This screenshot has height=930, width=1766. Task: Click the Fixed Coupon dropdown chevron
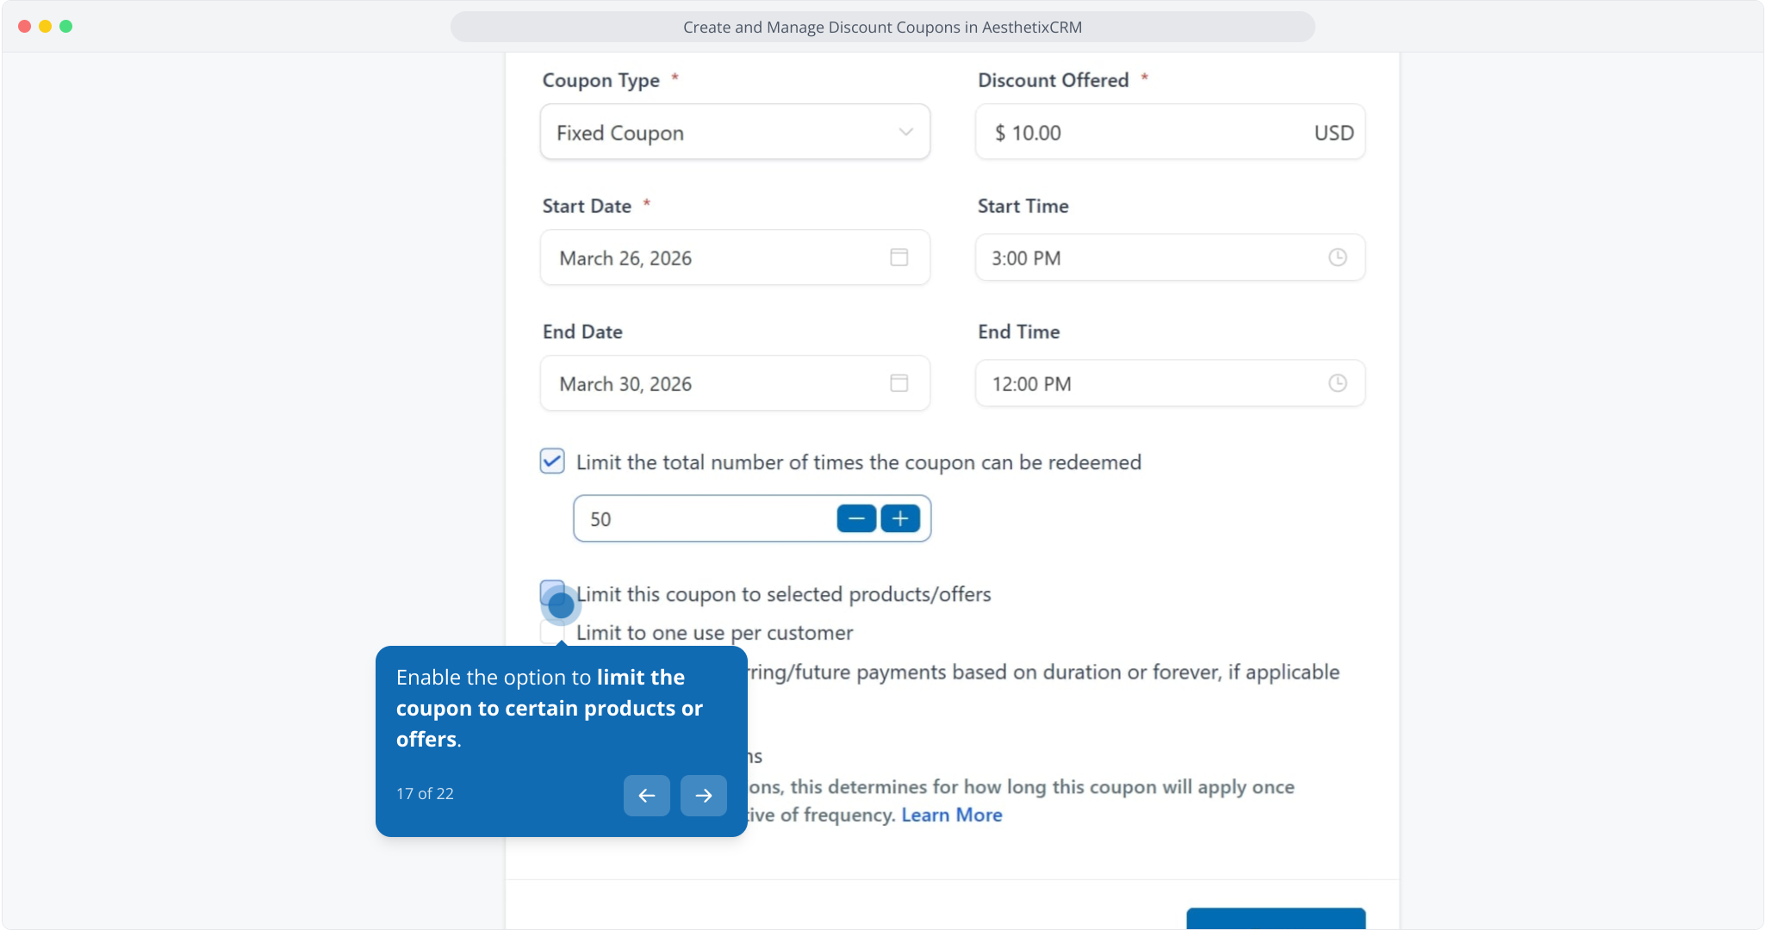(x=905, y=132)
